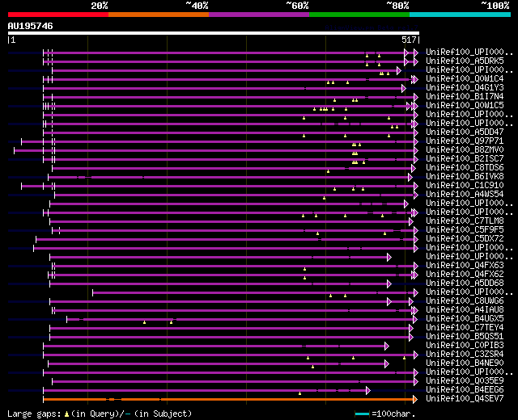Click the 517 query length label
518x420 pixels.
pyautogui.click(x=409, y=40)
